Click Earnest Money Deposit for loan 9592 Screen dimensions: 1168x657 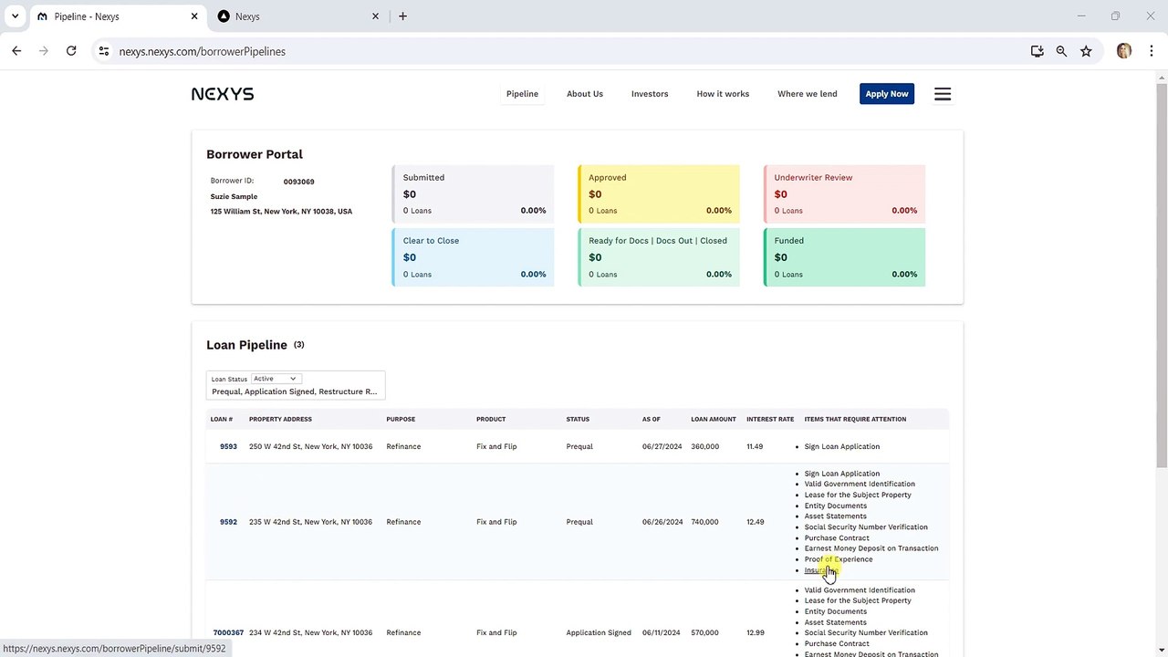(x=871, y=548)
